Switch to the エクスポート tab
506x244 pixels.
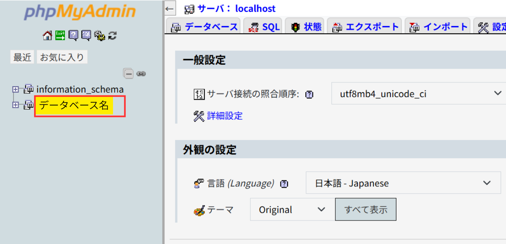[365, 27]
